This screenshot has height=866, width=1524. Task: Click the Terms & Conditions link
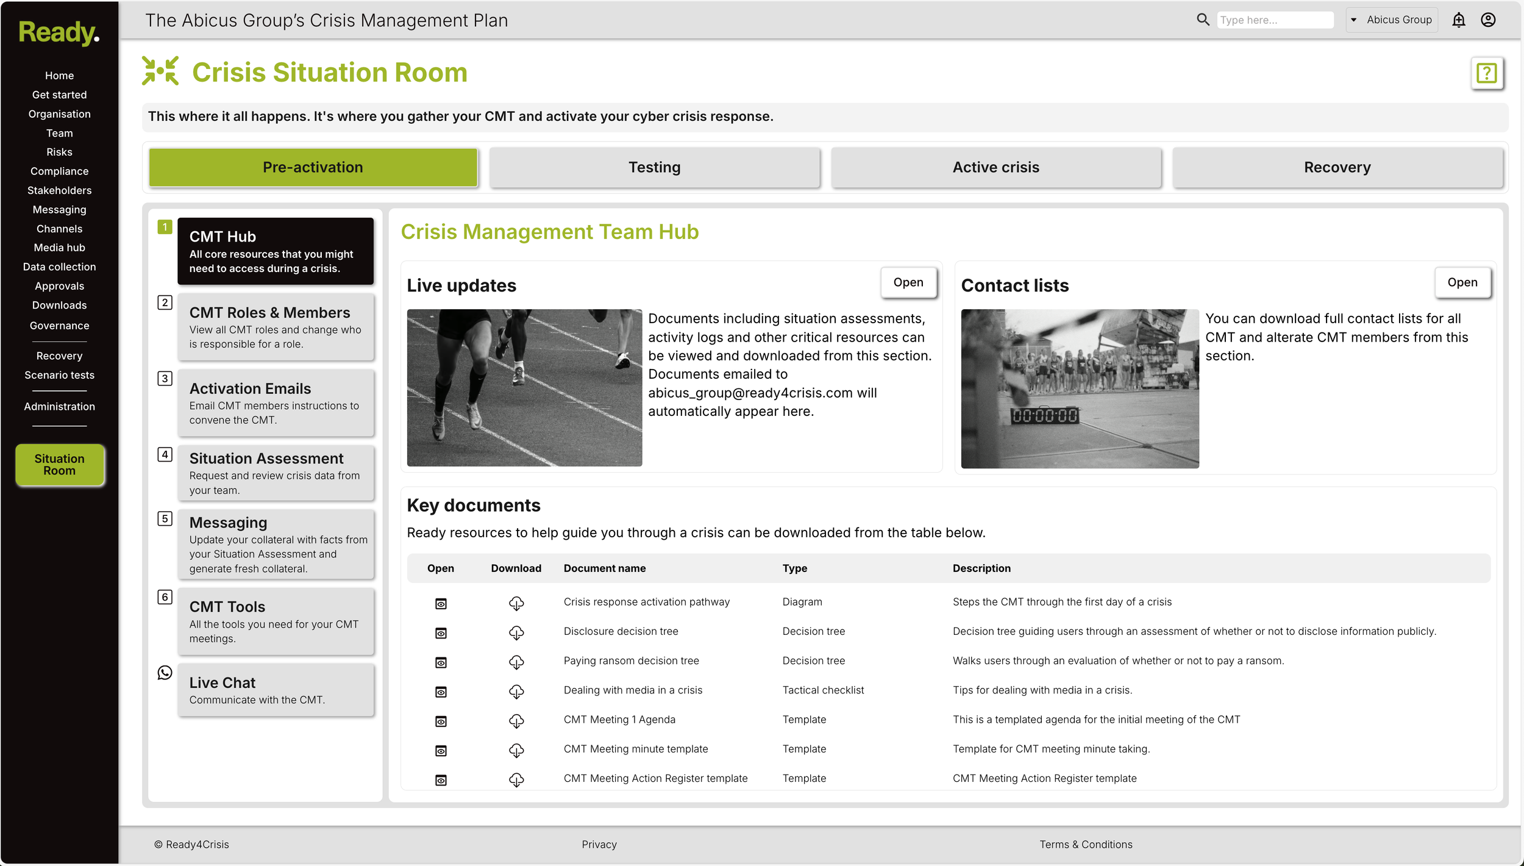pyautogui.click(x=1086, y=845)
